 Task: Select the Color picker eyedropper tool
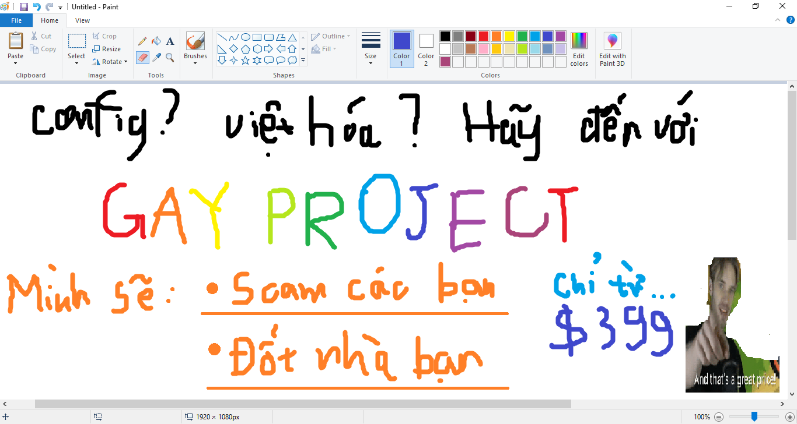click(x=156, y=57)
